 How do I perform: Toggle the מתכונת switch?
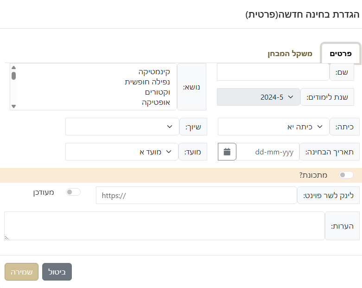346,175
